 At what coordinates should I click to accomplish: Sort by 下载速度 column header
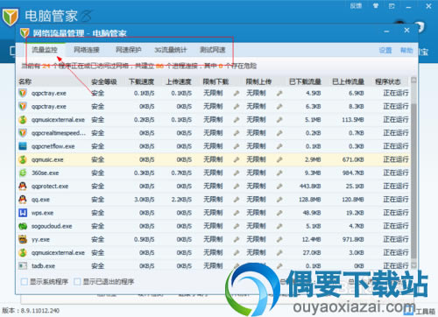[x=141, y=81]
